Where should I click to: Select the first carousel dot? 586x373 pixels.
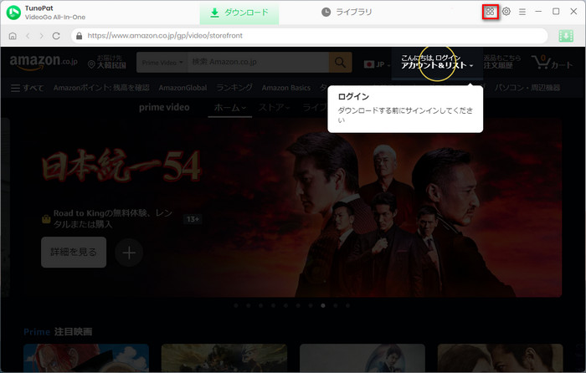point(236,305)
